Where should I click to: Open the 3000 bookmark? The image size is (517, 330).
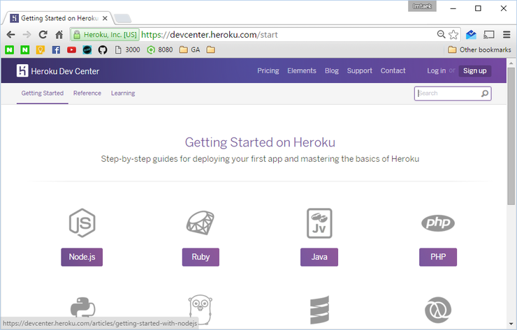(x=127, y=50)
